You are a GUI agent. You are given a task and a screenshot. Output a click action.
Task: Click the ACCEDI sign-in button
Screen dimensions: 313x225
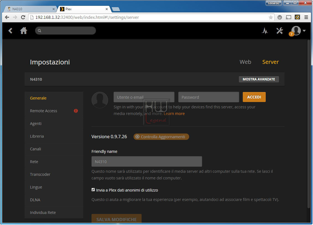254,97
